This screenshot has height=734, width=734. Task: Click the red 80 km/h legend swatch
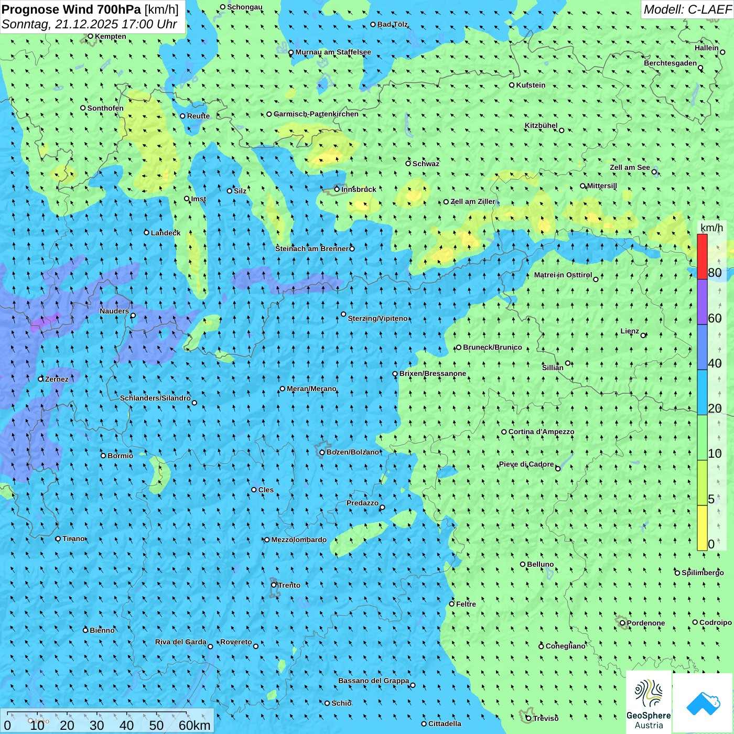click(702, 256)
